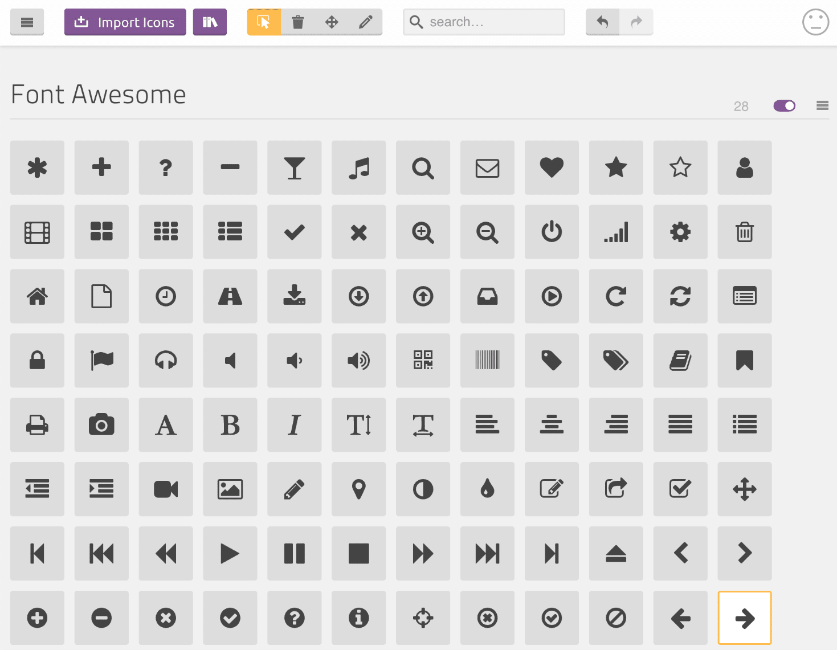The width and height of the screenshot is (837, 650).
Task: Select the edit tool
Action: 365,22
